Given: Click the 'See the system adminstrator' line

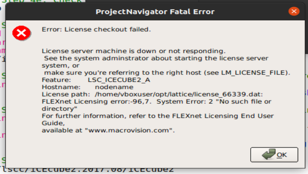Looking at the screenshot, I should pyautogui.click(x=156, y=58).
